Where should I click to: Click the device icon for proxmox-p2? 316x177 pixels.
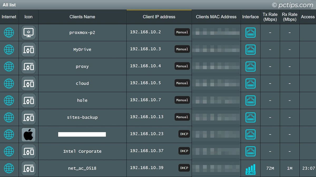coord(28,33)
